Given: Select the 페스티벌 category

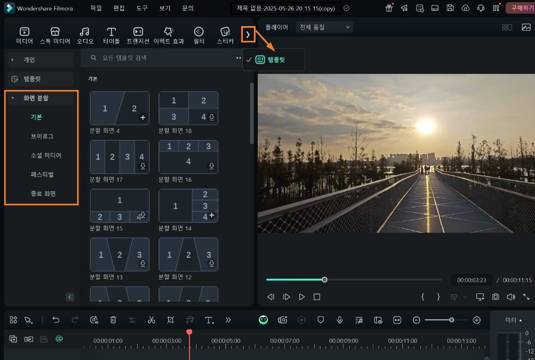Looking at the screenshot, I should point(42,174).
